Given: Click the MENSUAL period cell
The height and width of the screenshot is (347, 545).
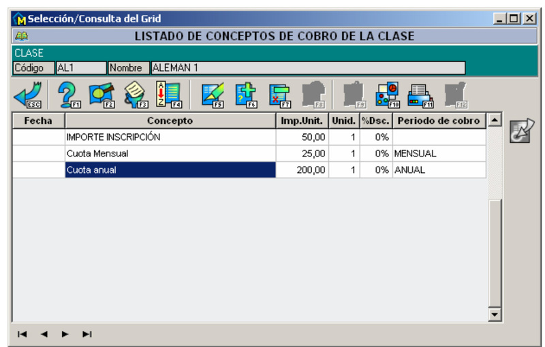Looking at the screenshot, I should [439, 153].
